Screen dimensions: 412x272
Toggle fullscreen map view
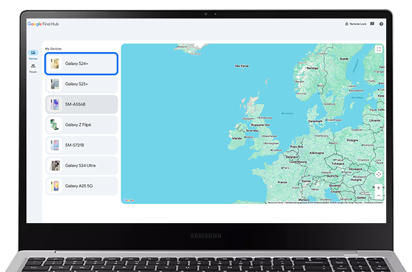coord(378,49)
